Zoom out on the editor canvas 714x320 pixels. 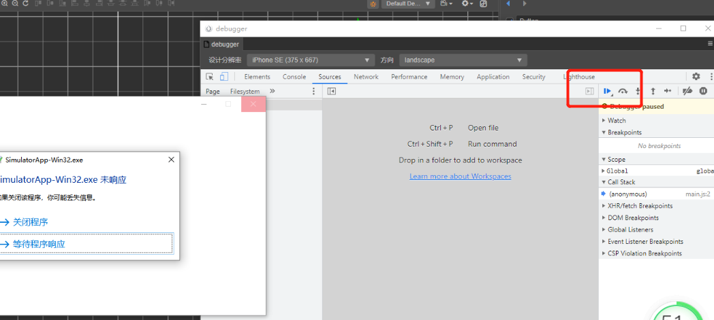[15, 3]
